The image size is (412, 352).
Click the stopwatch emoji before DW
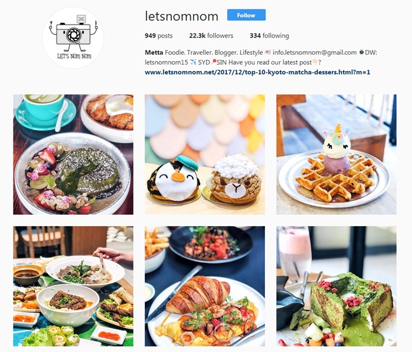pos(361,52)
